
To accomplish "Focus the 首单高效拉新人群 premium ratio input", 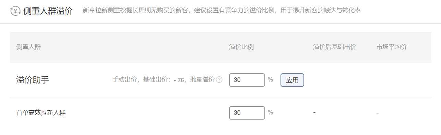I will 247,113.
